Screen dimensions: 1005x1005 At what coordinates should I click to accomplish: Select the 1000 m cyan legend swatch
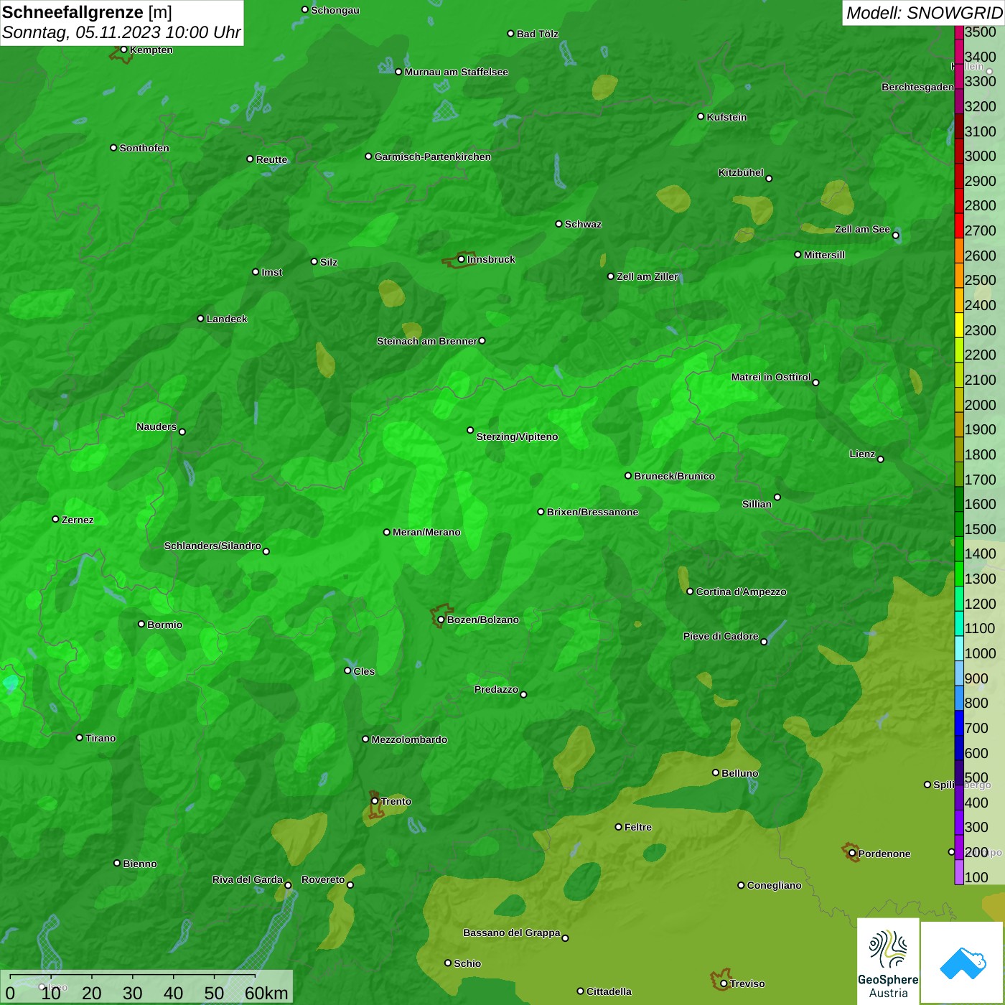[x=959, y=648]
